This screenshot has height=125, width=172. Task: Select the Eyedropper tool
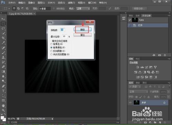tap(3, 43)
